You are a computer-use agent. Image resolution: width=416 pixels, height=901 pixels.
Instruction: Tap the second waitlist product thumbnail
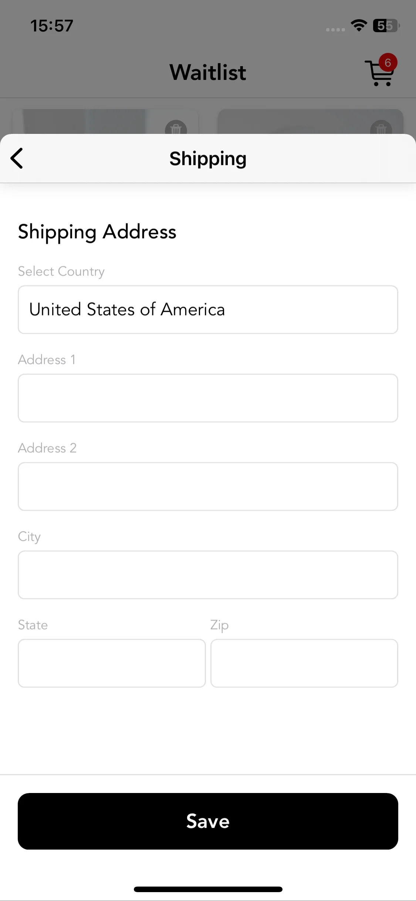[311, 122]
